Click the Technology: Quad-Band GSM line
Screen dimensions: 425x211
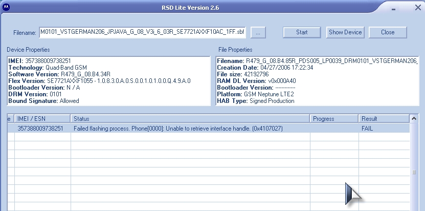coord(48,68)
